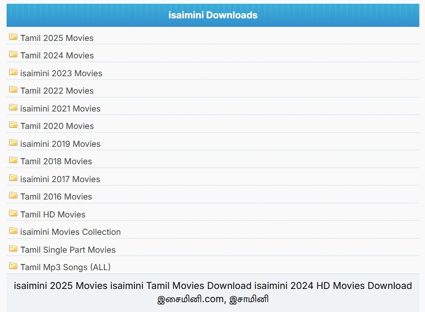Viewport: 425px width, 312px height.
Task: Click the folder icon beside Tamil 2016 Movies
Action: [13, 195]
